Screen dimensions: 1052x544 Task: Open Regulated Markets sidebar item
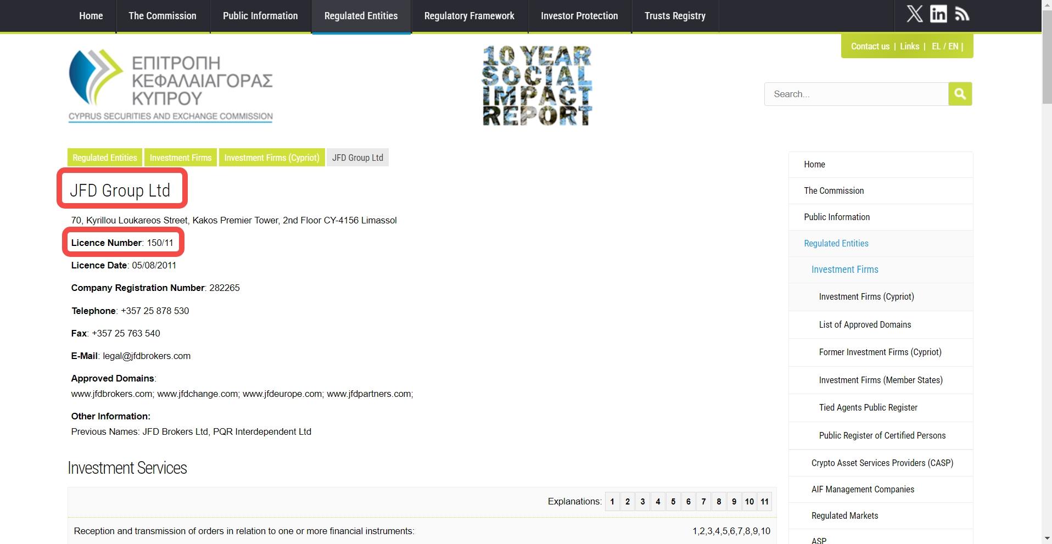click(x=881, y=515)
